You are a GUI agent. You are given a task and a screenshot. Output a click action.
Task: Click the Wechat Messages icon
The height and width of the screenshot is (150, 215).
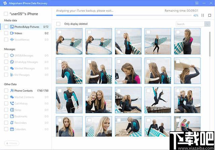tap(12, 68)
